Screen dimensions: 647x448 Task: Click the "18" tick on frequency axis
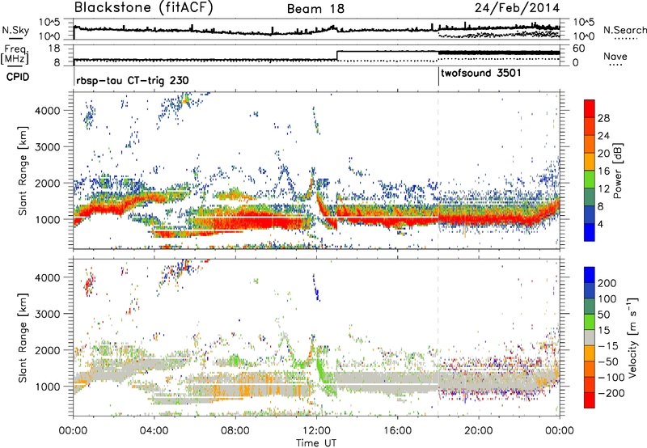click(x=54, y=49)
